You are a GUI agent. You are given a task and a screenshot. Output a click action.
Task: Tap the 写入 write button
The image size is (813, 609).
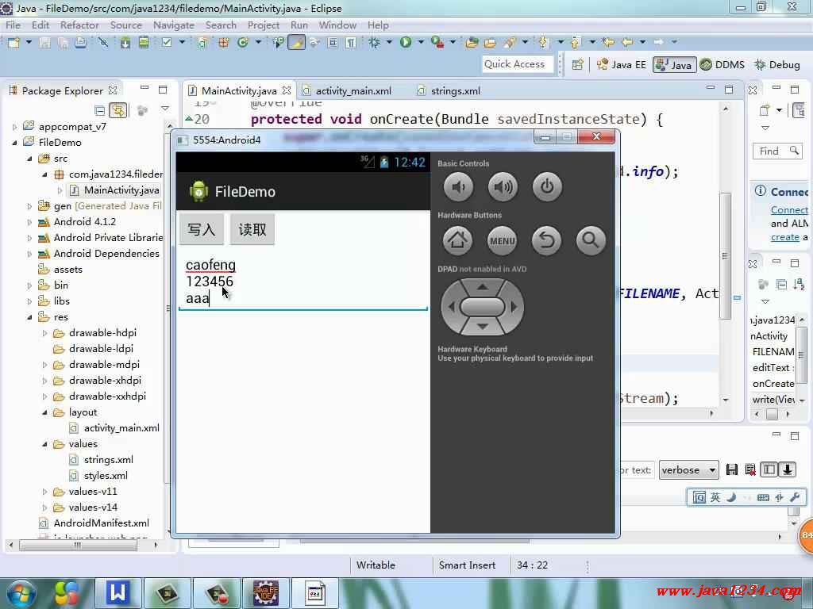point(201,229)
